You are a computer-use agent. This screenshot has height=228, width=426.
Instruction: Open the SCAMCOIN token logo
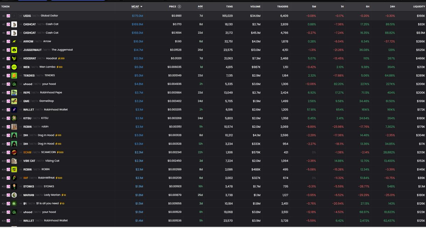[x=14, y=152]
